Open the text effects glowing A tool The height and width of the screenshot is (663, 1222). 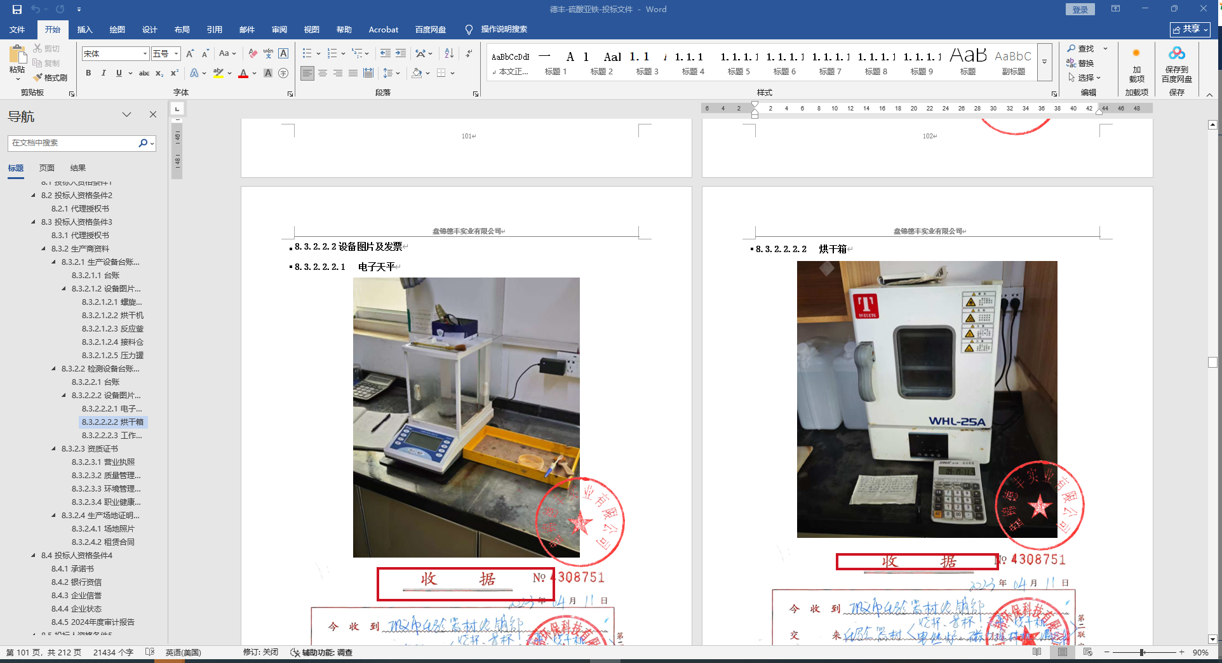pos(194,73)
